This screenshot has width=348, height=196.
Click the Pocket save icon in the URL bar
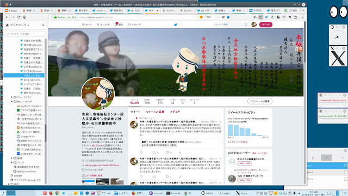click(223, 17)
